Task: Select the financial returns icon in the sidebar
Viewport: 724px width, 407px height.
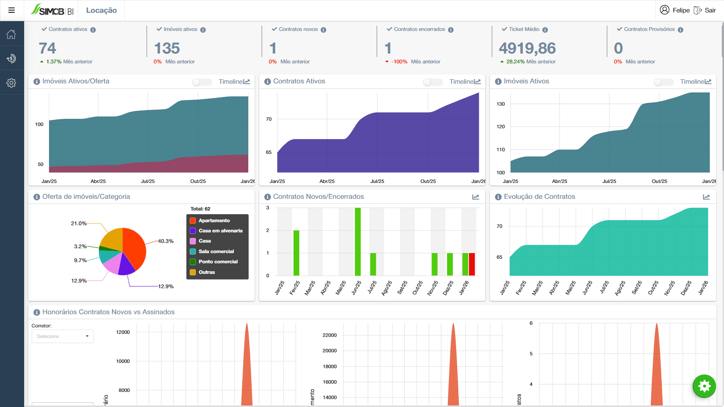Action: coord(11,58)
